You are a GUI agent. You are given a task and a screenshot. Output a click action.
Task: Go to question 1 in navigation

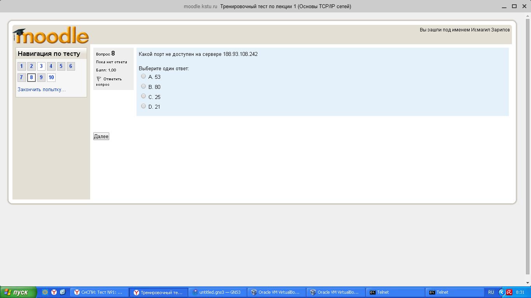[22, 66]
